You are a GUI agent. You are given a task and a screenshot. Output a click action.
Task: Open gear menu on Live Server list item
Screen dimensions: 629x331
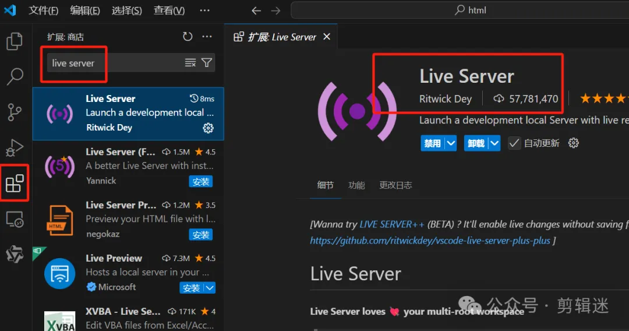208,128
